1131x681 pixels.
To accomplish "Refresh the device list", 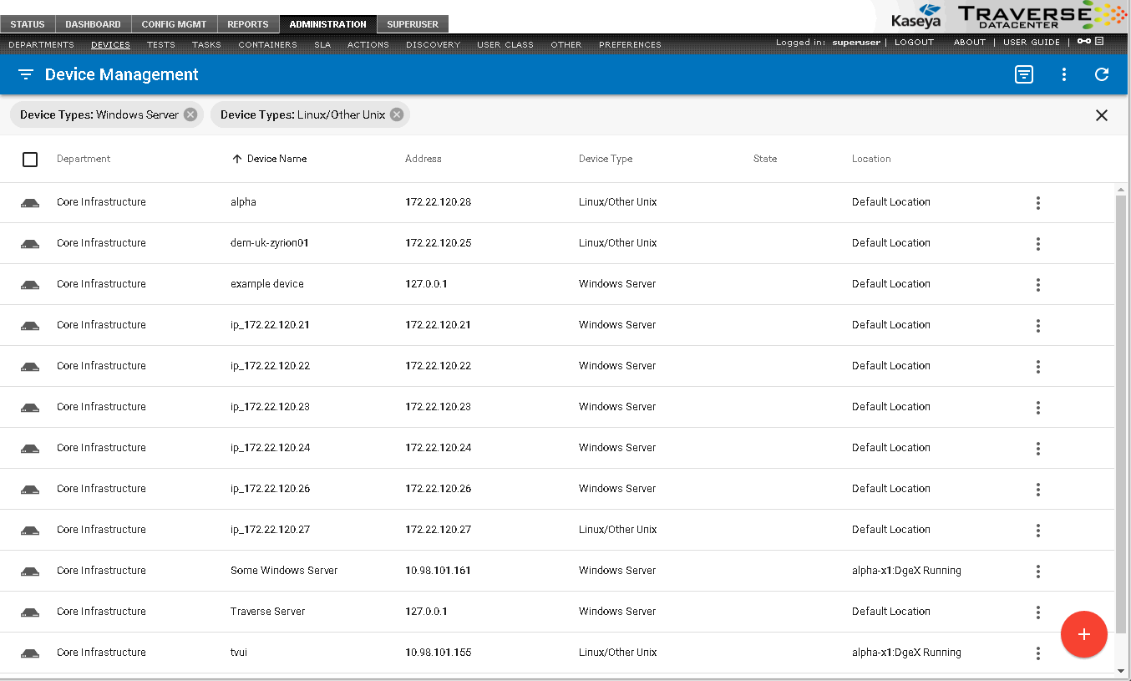I will point(1102,74).
